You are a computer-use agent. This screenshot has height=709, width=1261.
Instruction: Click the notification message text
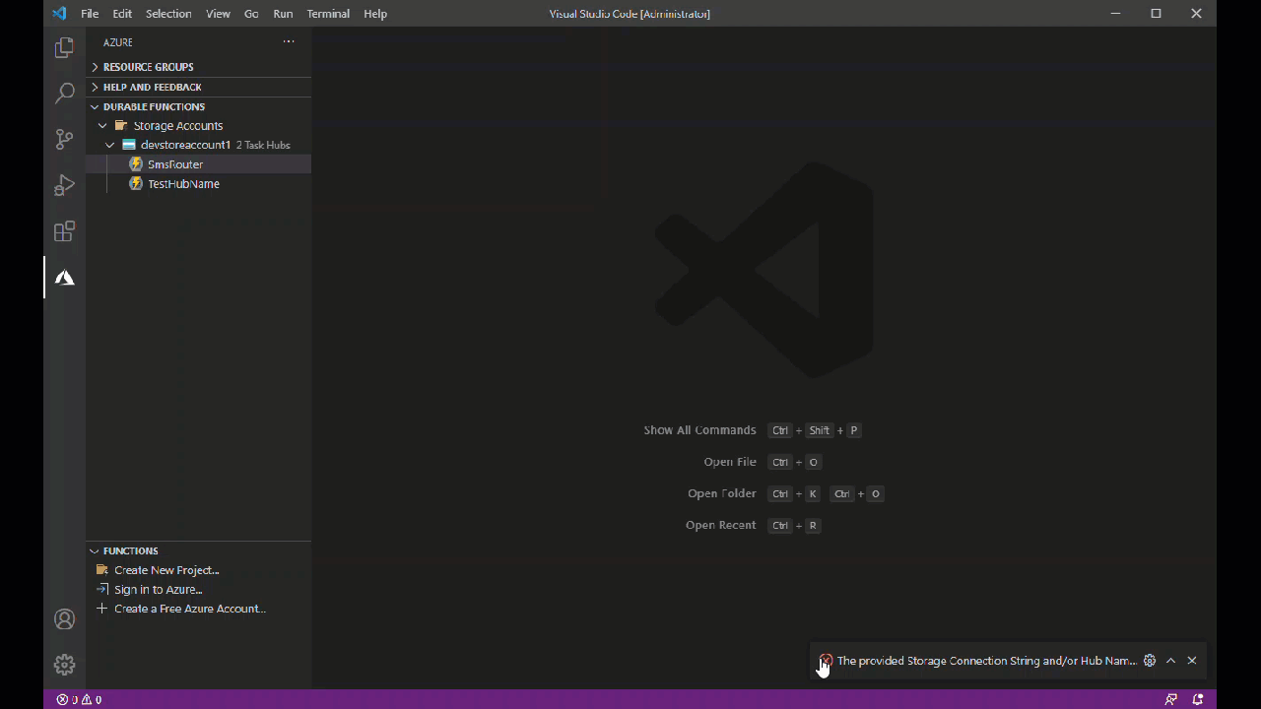[x=986, y=661]
